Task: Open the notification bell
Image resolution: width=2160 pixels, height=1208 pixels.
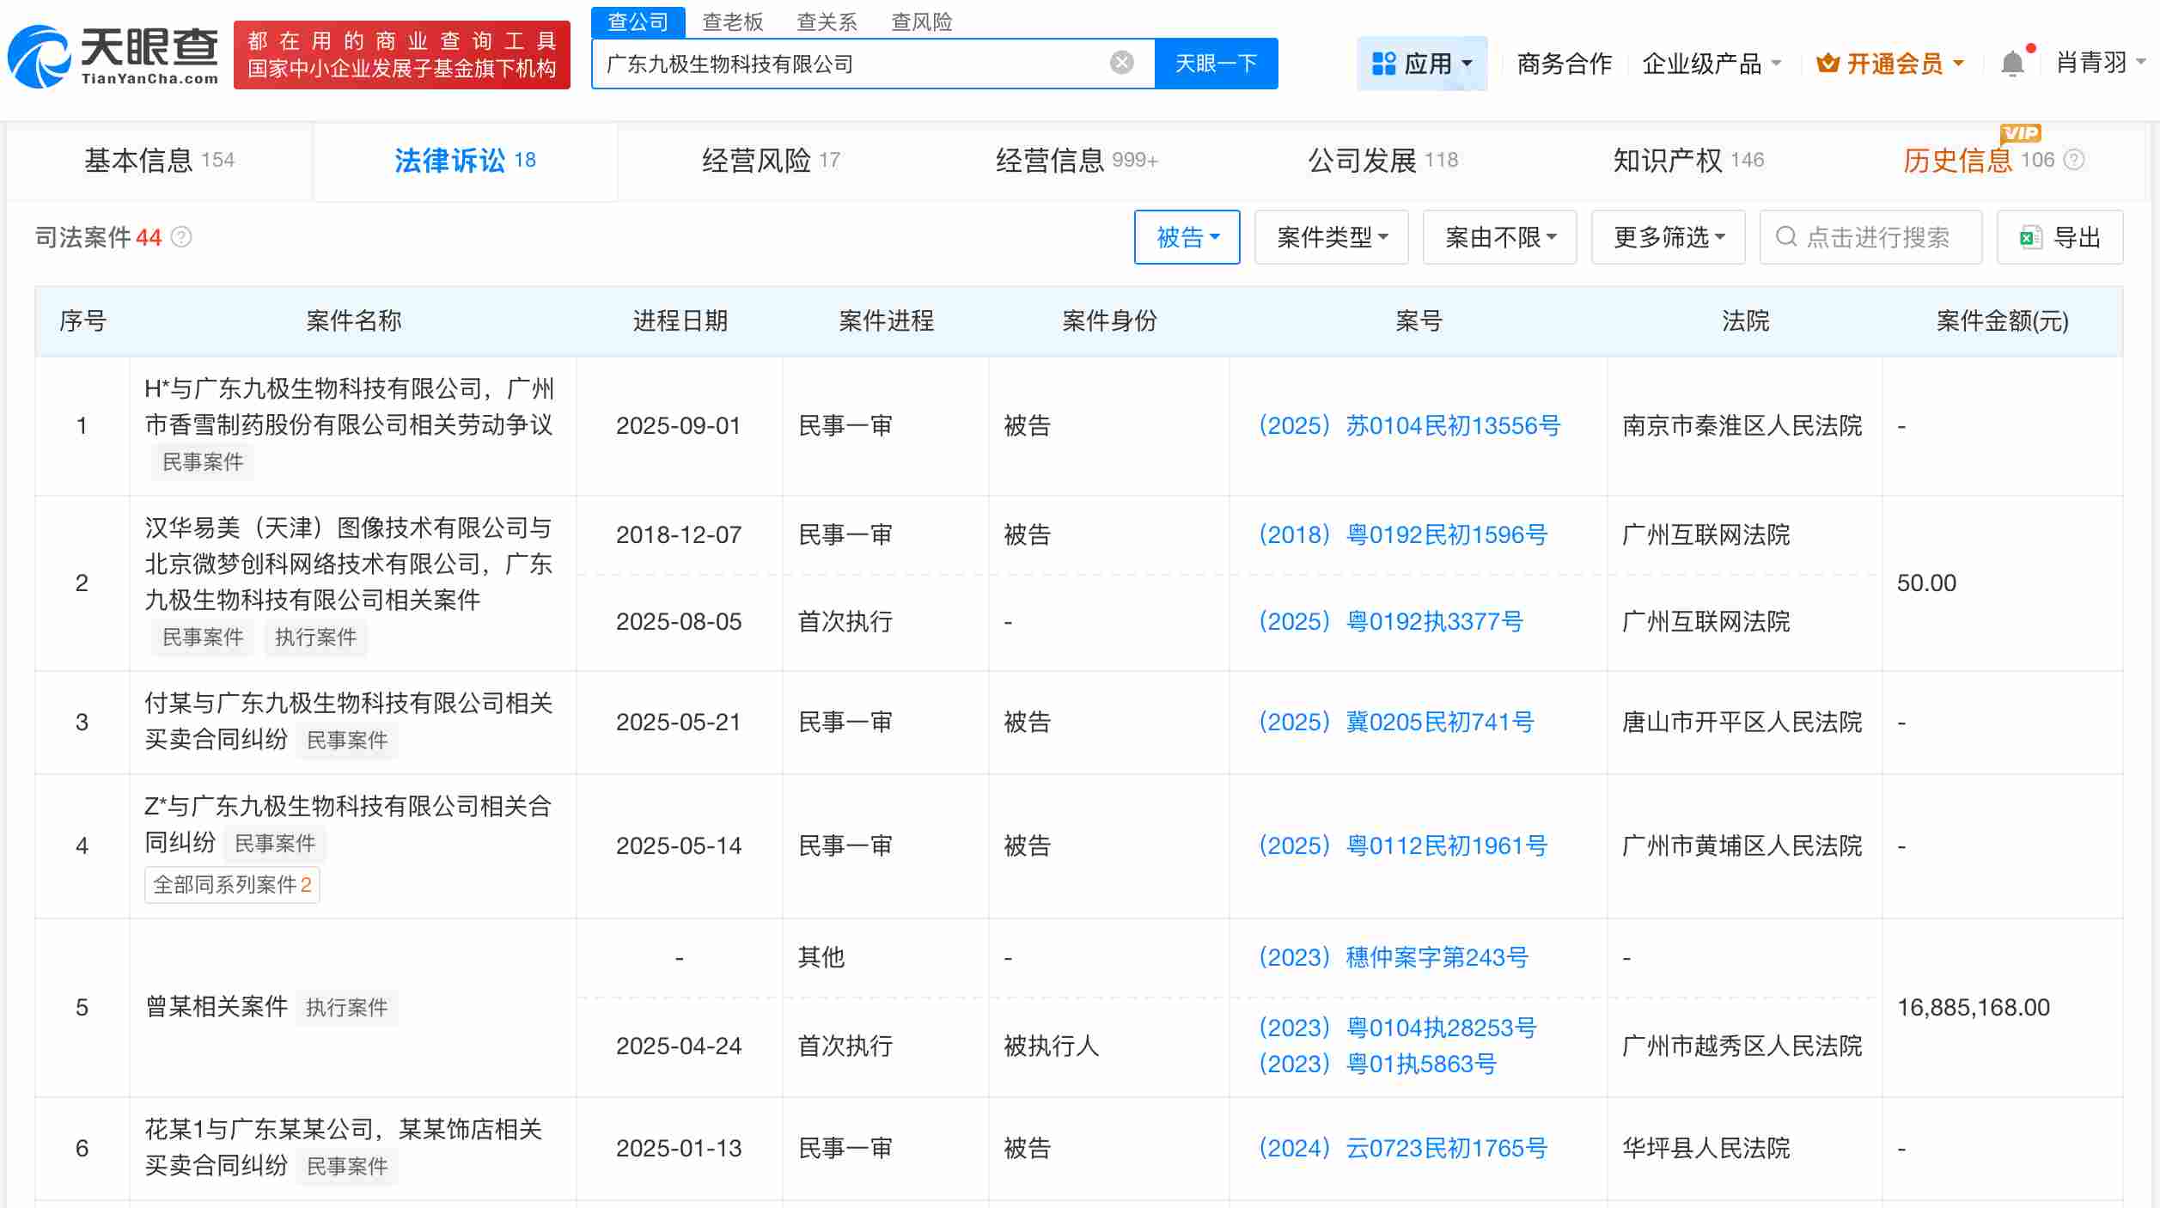Action: point(2012,62)
